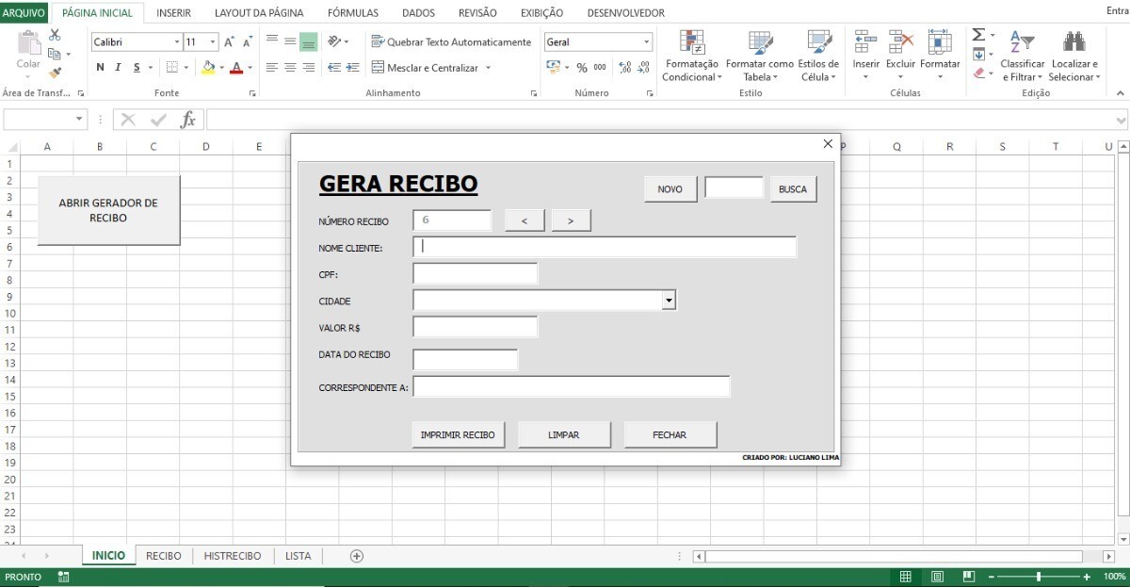
Task: Click the Localizar e Selecionar binoculars icon
Action: 1073,43
